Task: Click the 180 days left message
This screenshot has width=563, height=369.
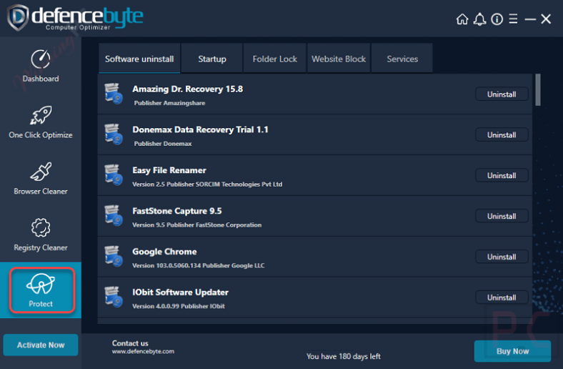Action: [x=343, y=356]
